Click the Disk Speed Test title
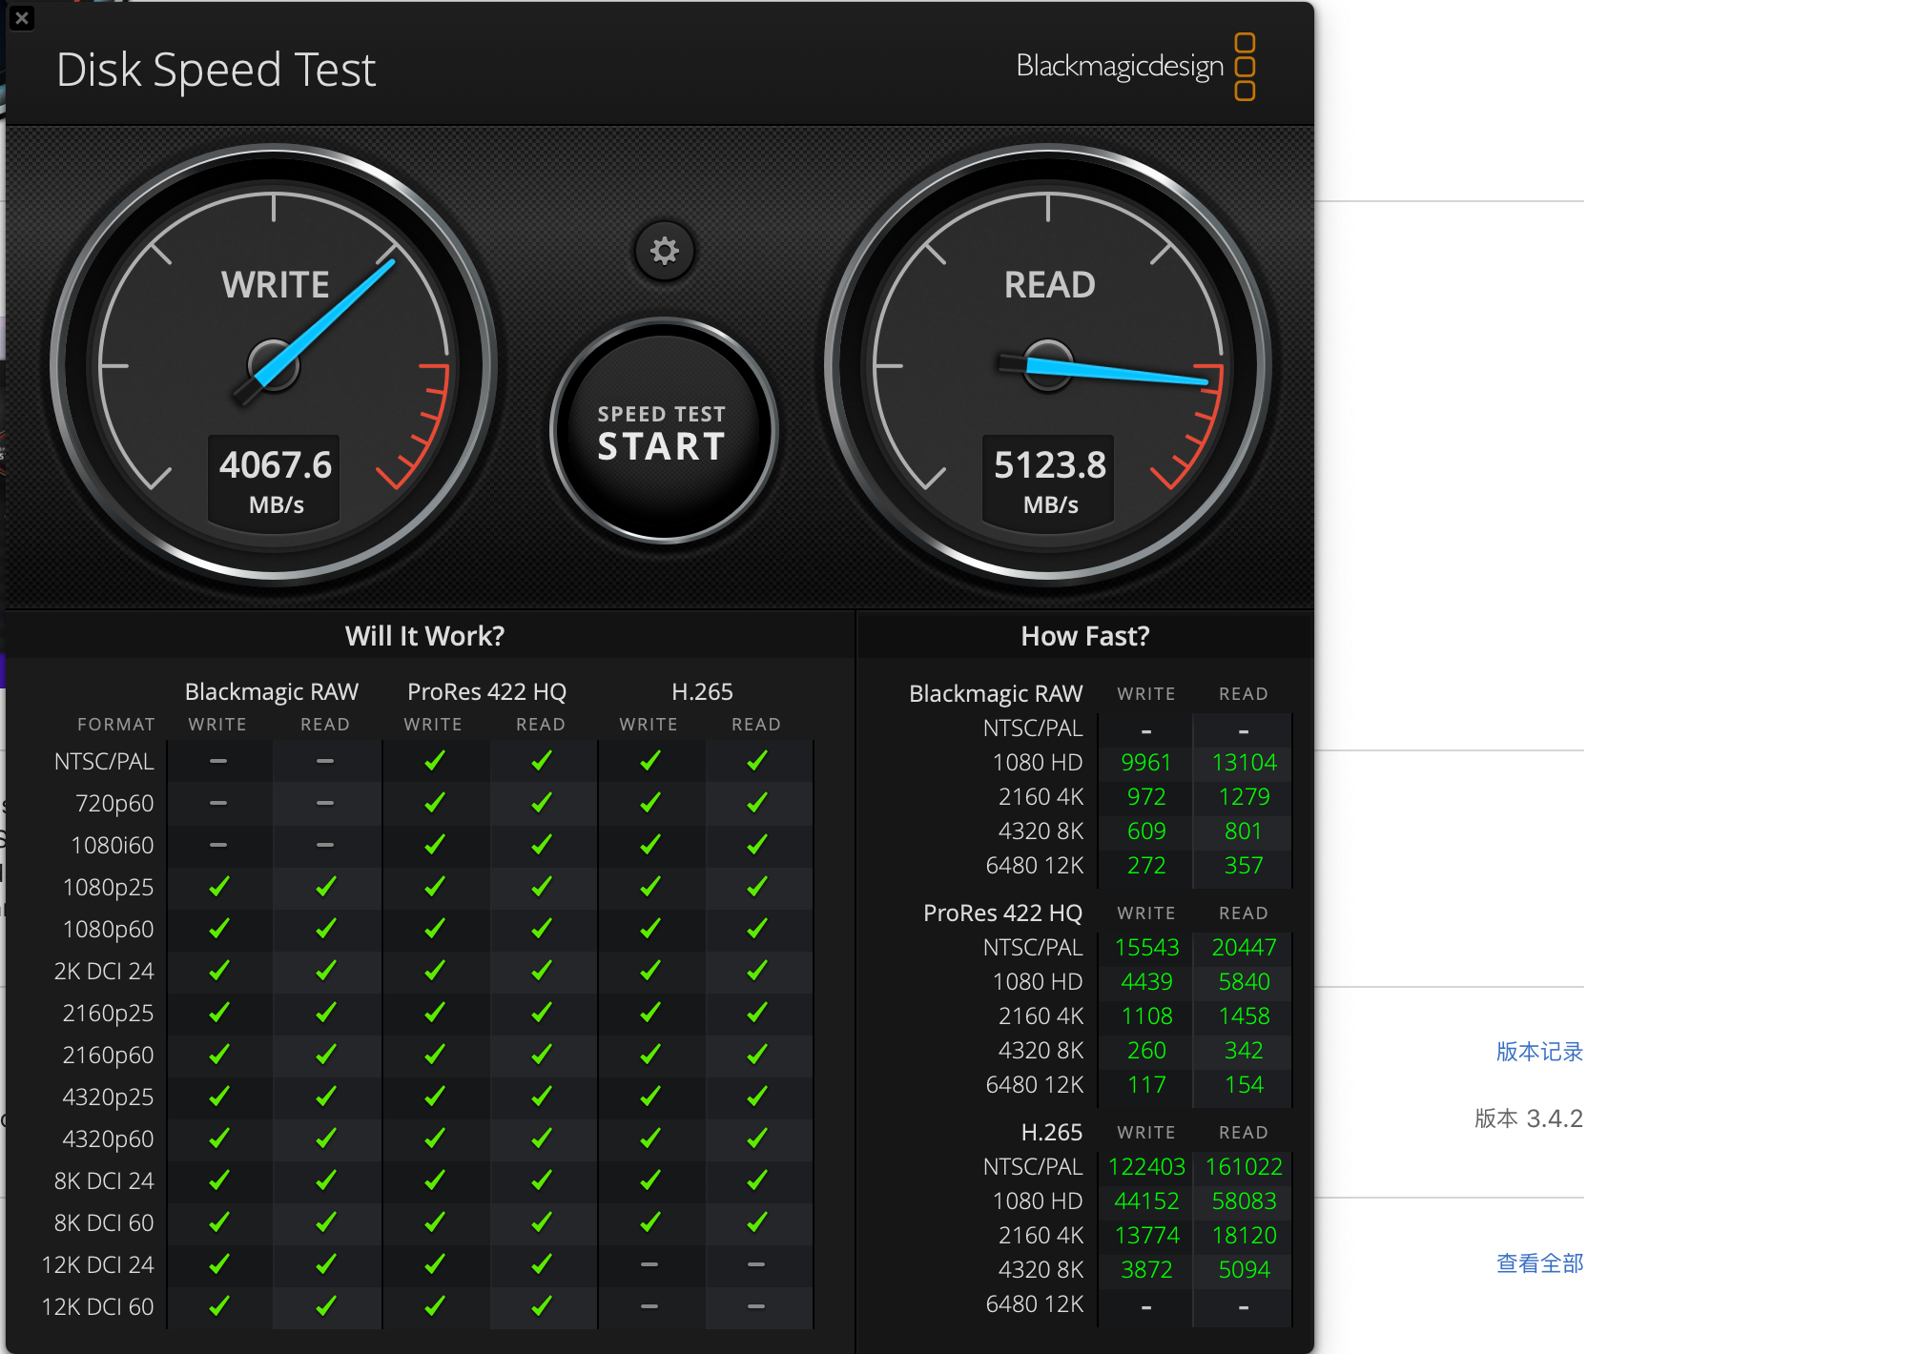This screenshot has width=1917, height=1354. coord(216,70)
